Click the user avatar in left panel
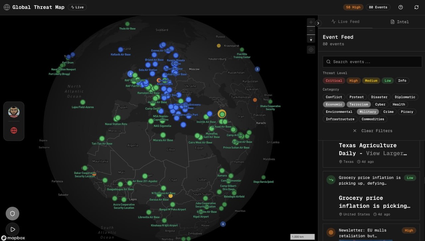This screenshot has width=425, height=241. [14, 112]
